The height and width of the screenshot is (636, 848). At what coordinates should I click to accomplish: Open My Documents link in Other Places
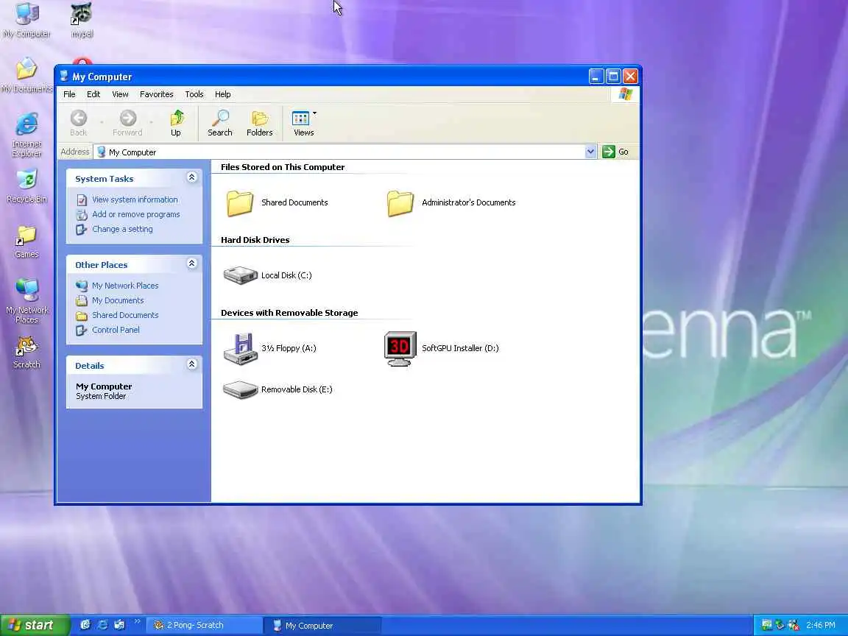(118, 300)
